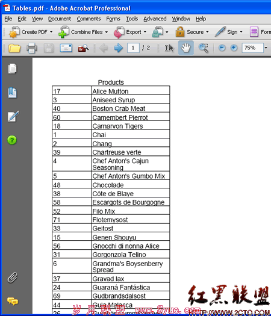Click the page number input field

click(x=133, y=48)
